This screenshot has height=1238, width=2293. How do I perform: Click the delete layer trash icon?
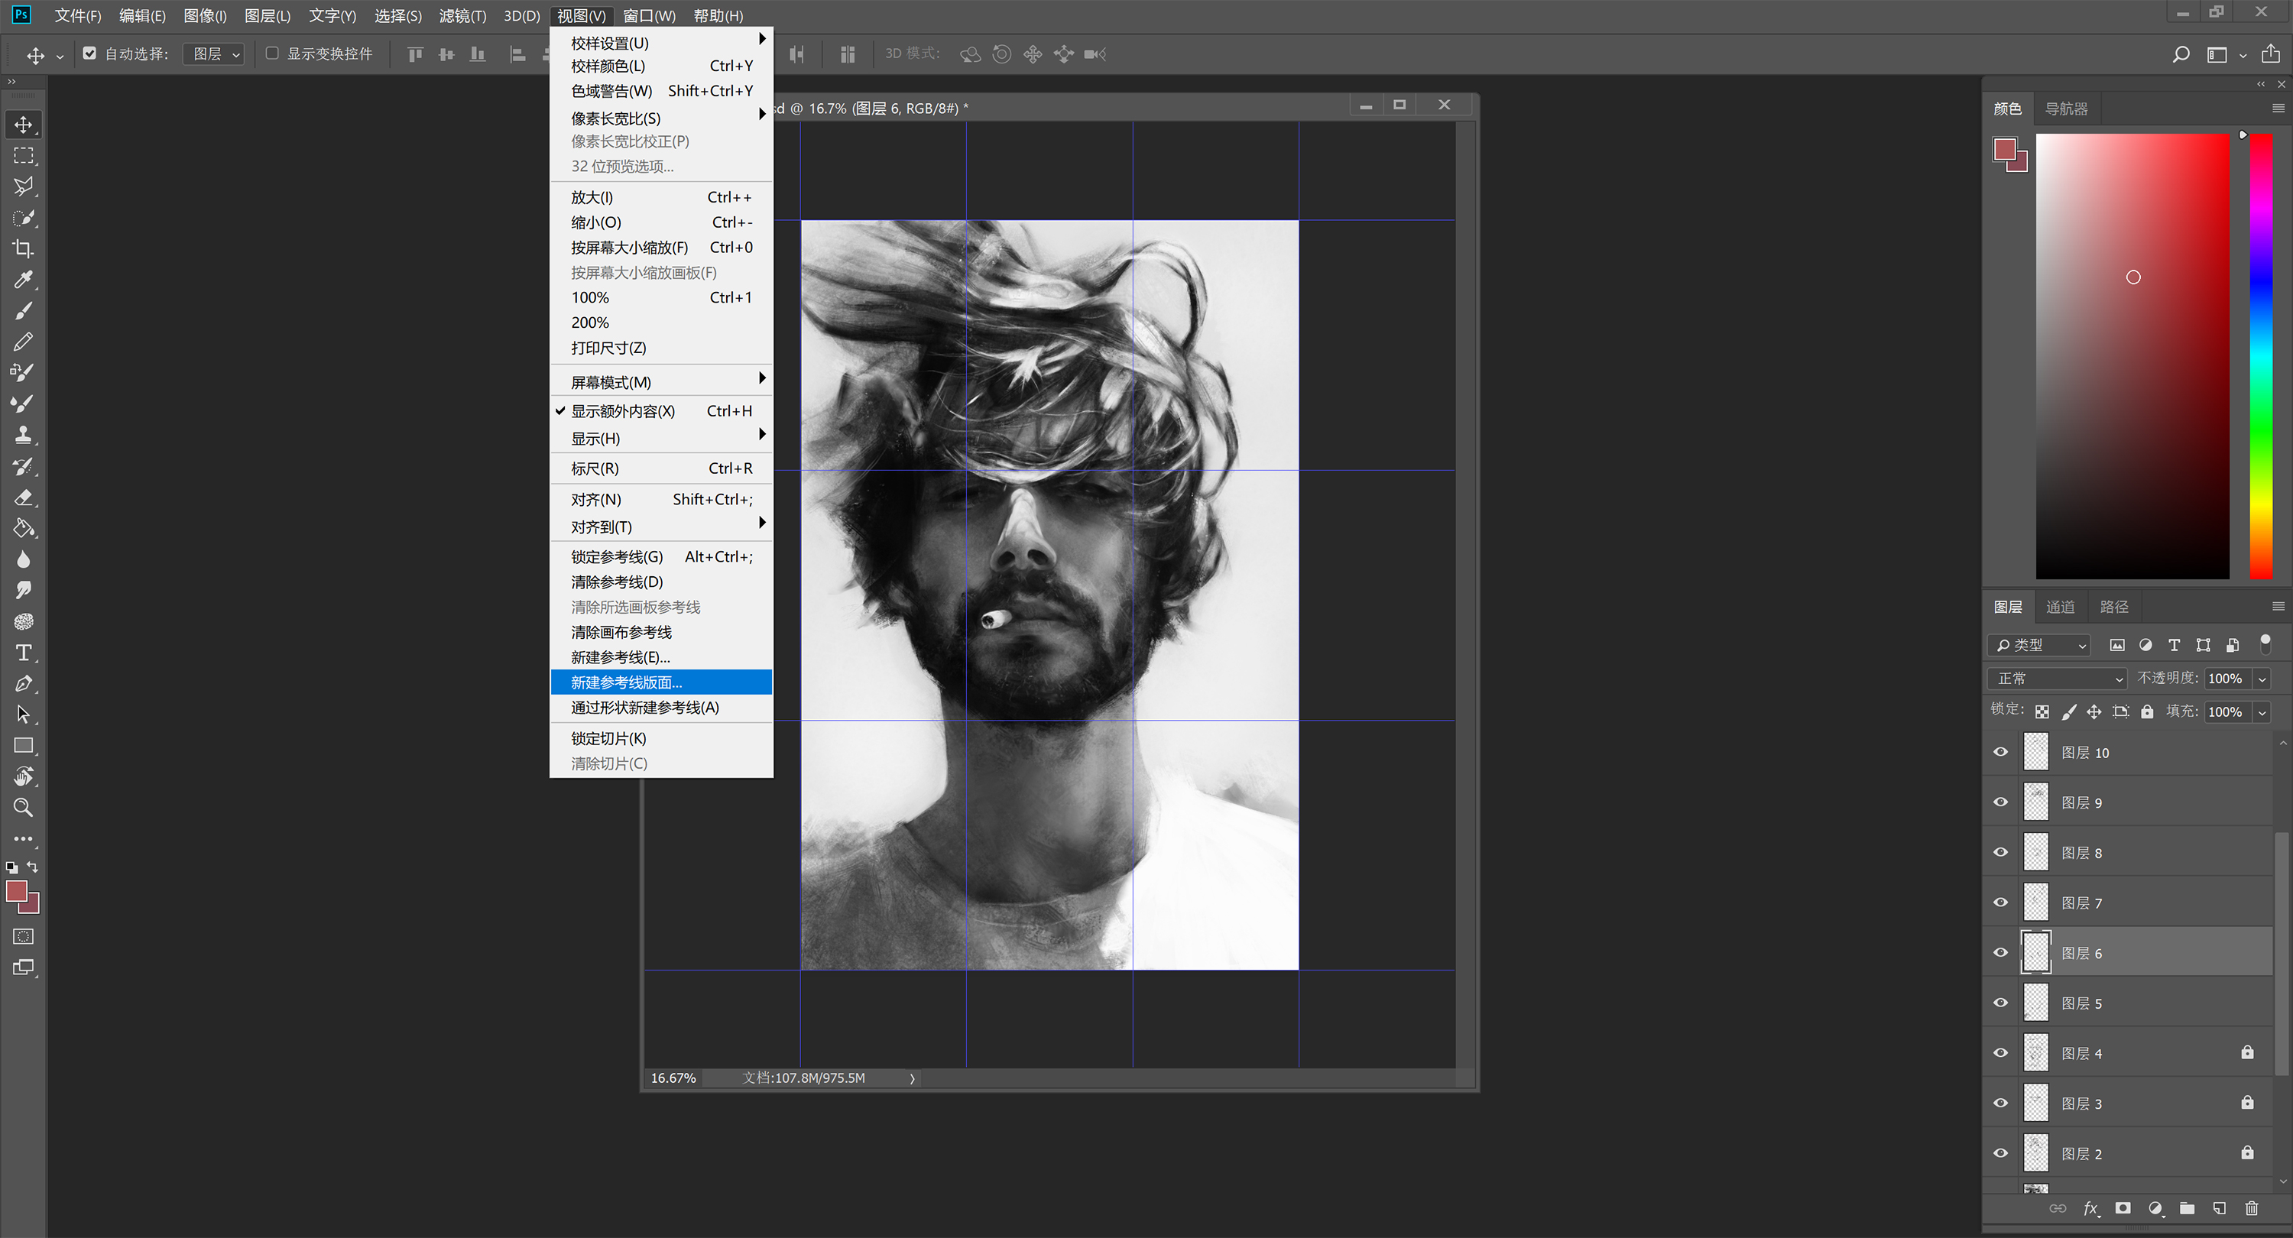2251,1207
